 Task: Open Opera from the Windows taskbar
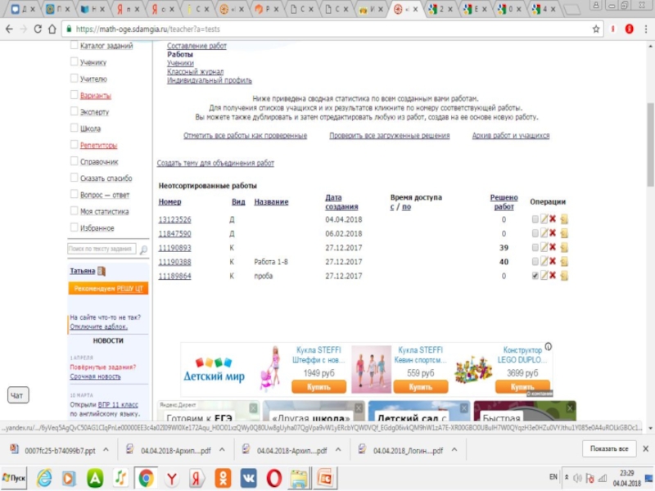(273, 477)
